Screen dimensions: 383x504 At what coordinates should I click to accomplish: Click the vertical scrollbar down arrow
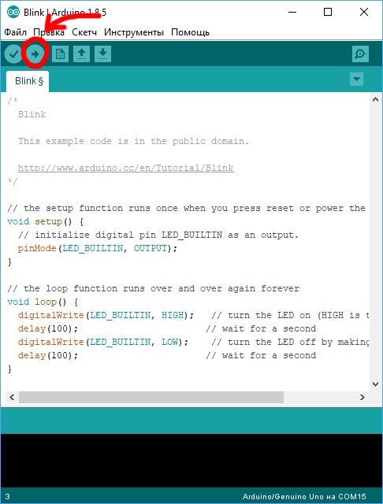click(x=375, y=384)
